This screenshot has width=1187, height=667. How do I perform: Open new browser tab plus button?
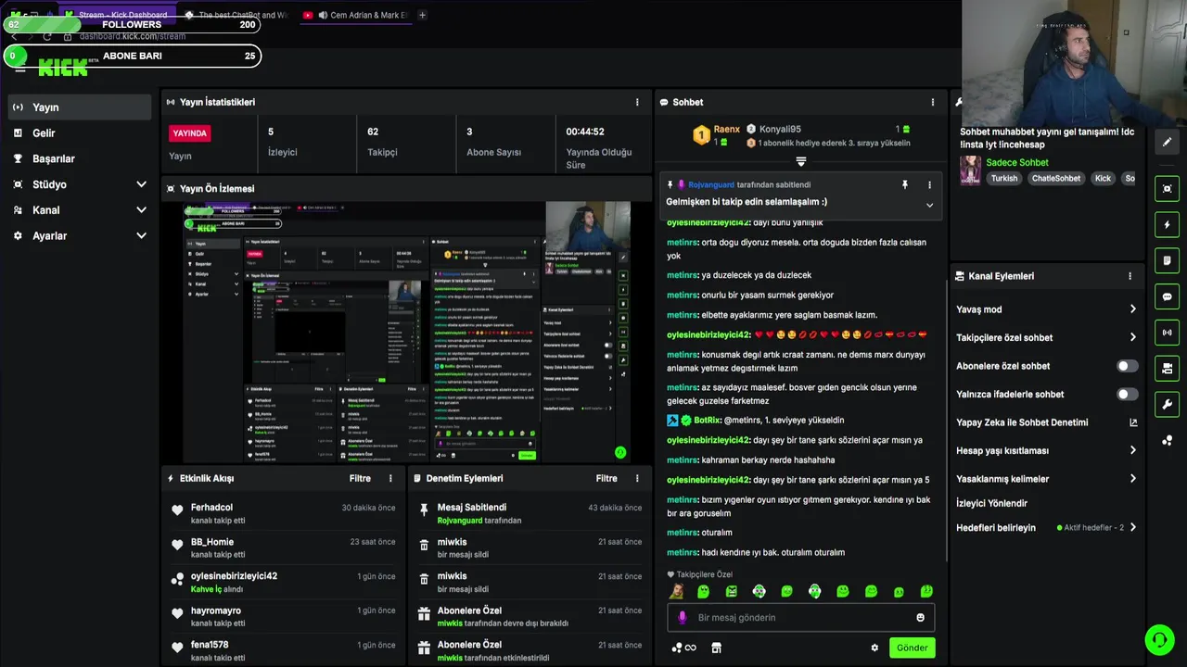click(422, 15)
